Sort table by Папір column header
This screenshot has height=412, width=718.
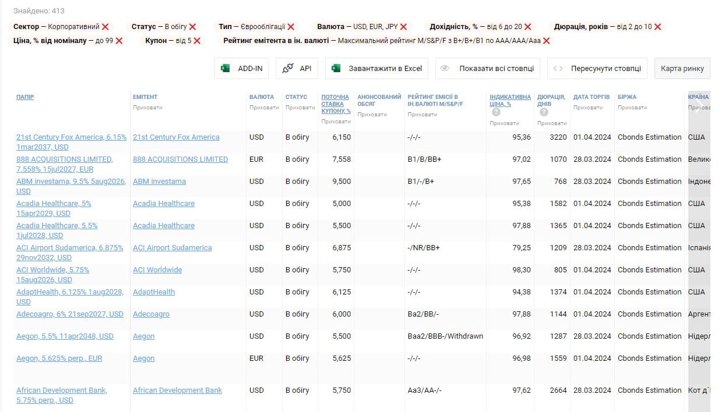coord(25,97)
